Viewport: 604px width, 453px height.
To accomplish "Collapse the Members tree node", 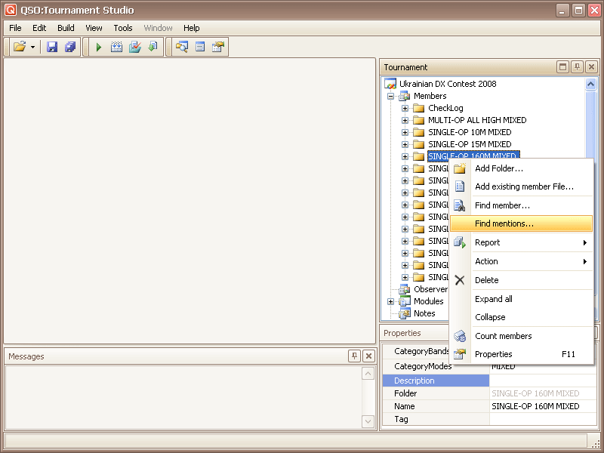I will point(391,96).
